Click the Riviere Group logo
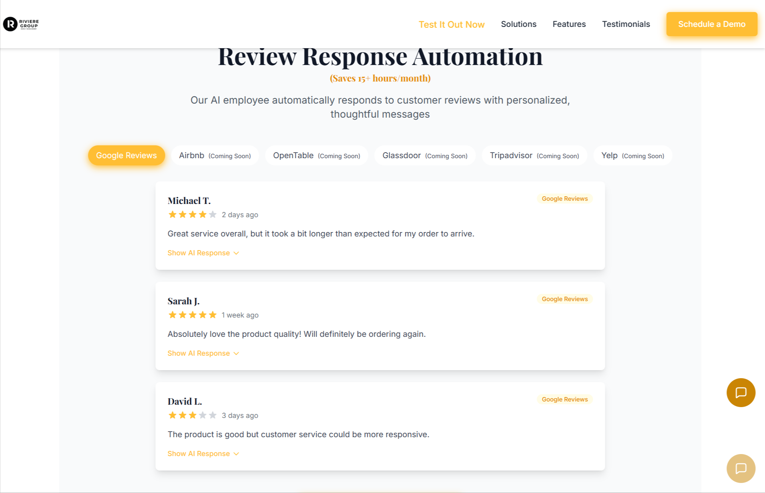Image resolution: width=765 pixels, height=493 pixels. (21, 24)
